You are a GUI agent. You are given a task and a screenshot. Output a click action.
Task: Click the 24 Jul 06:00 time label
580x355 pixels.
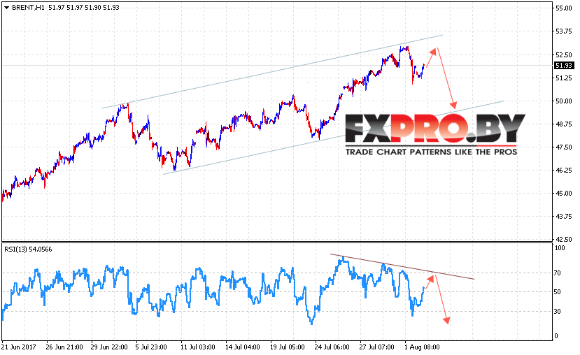click(x=332, y=347)
